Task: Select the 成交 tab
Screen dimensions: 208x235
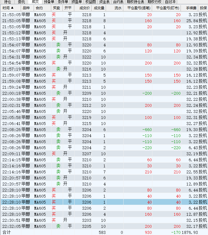Action: click(35, 2)
